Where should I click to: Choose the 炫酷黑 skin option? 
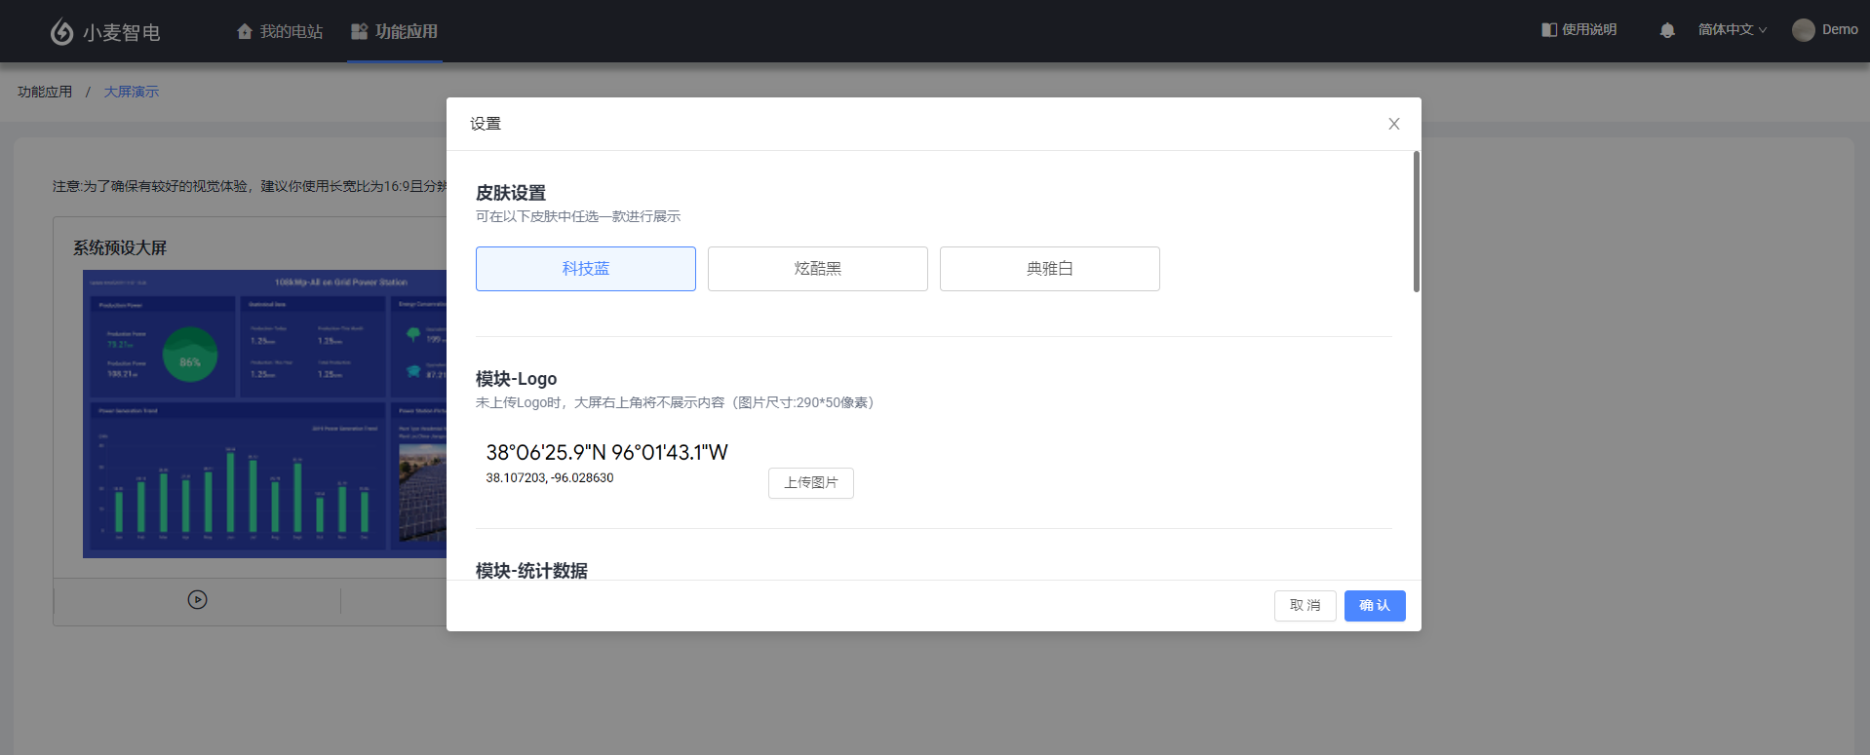point(817,269)
